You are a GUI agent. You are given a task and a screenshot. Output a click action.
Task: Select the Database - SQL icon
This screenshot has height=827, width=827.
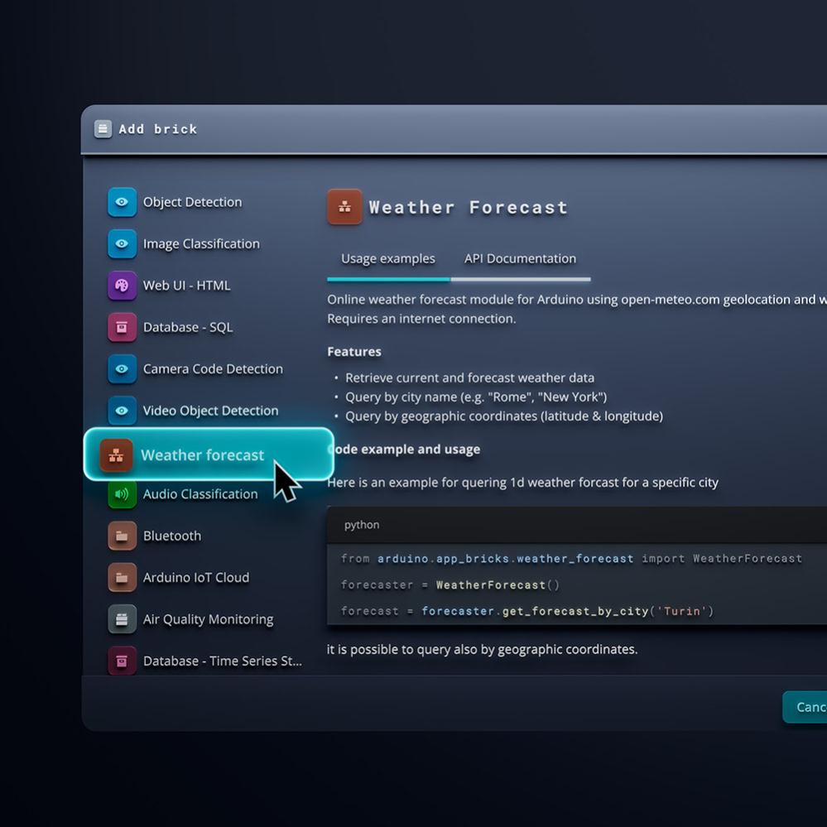point(122,327)
